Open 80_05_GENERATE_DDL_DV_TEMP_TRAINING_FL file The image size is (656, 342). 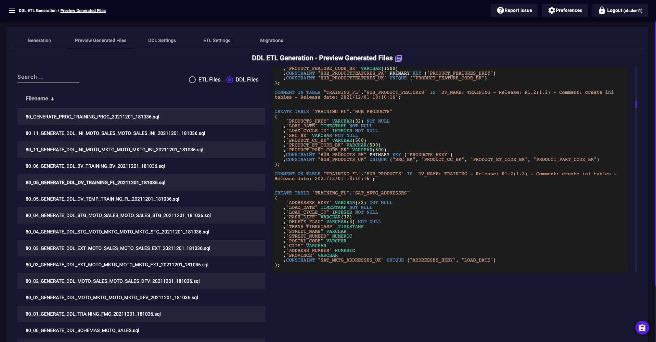click(141, 199)
